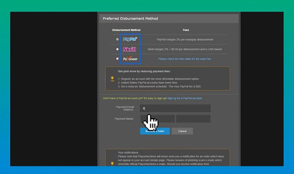Select the PayPal radio button
This screenshot has height=174, width=294.
tap(117, 39)
